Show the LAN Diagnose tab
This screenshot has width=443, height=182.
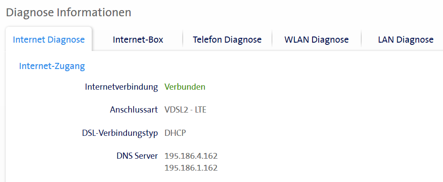406,40
